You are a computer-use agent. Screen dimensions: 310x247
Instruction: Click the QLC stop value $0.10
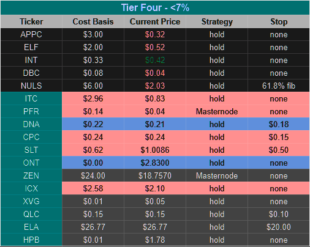279,214
